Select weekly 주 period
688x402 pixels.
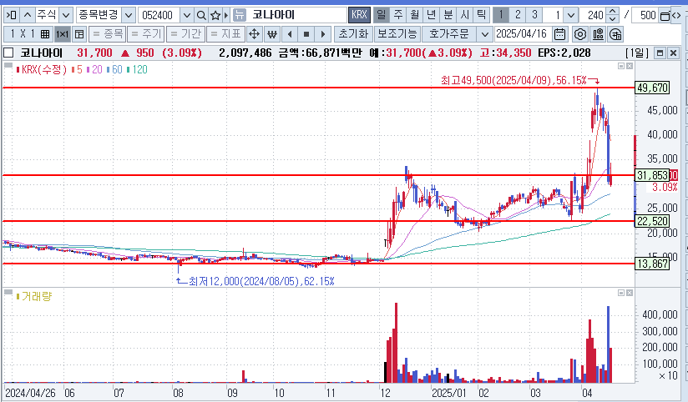tap(398, 15)
